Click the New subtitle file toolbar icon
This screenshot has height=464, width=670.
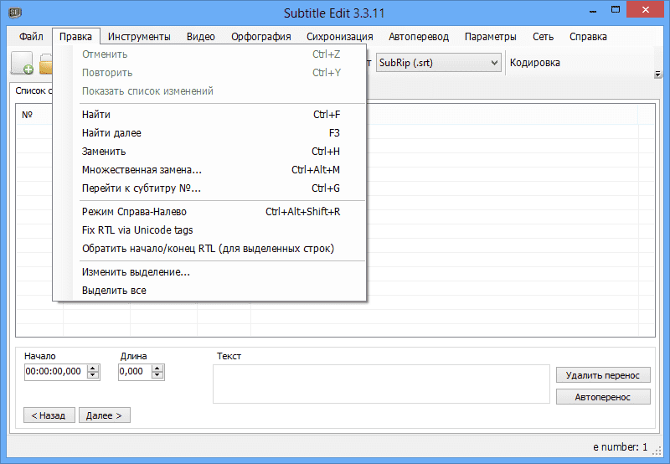click(x=22, y=64)
